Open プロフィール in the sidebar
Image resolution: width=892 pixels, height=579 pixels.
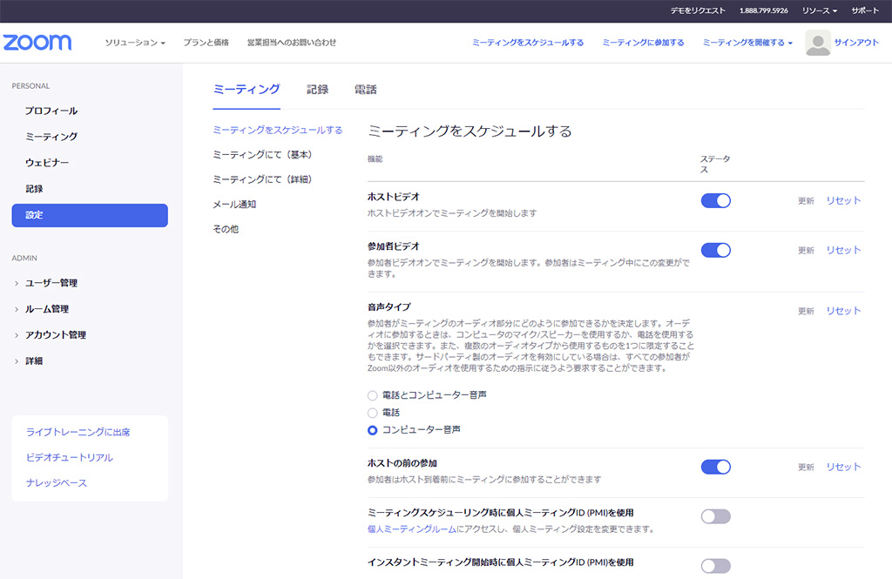tap(51, 111)
